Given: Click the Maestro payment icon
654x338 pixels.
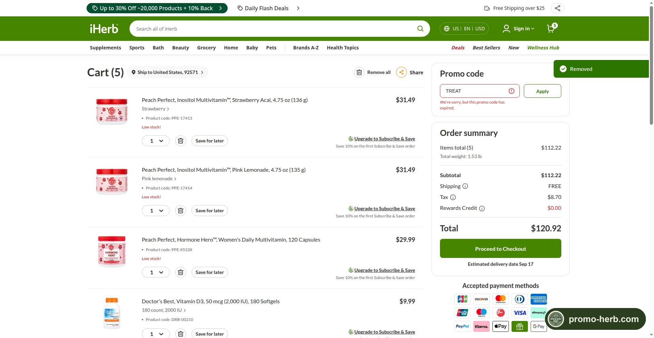Looking at the screenshot, I should (x=482, y=313).
